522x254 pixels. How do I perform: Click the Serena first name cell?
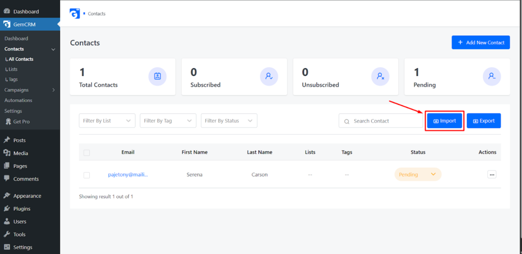pos(194,175)
